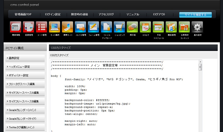Open the ショッピング cart icon
The height and width of the screenshot is (132, 223).
coord(119,27)
